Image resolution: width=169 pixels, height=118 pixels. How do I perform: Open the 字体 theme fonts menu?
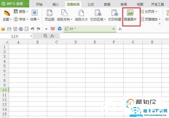pyautogui.click(x=21, y=19)
